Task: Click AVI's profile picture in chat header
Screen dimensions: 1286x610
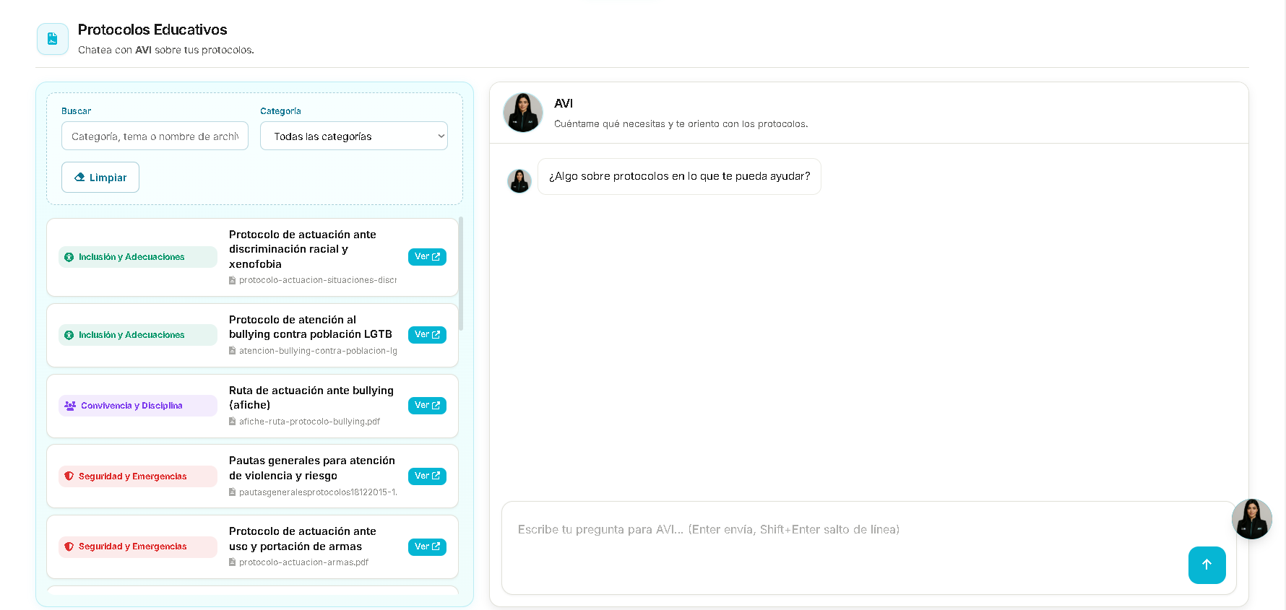Action: coord(523,113)
